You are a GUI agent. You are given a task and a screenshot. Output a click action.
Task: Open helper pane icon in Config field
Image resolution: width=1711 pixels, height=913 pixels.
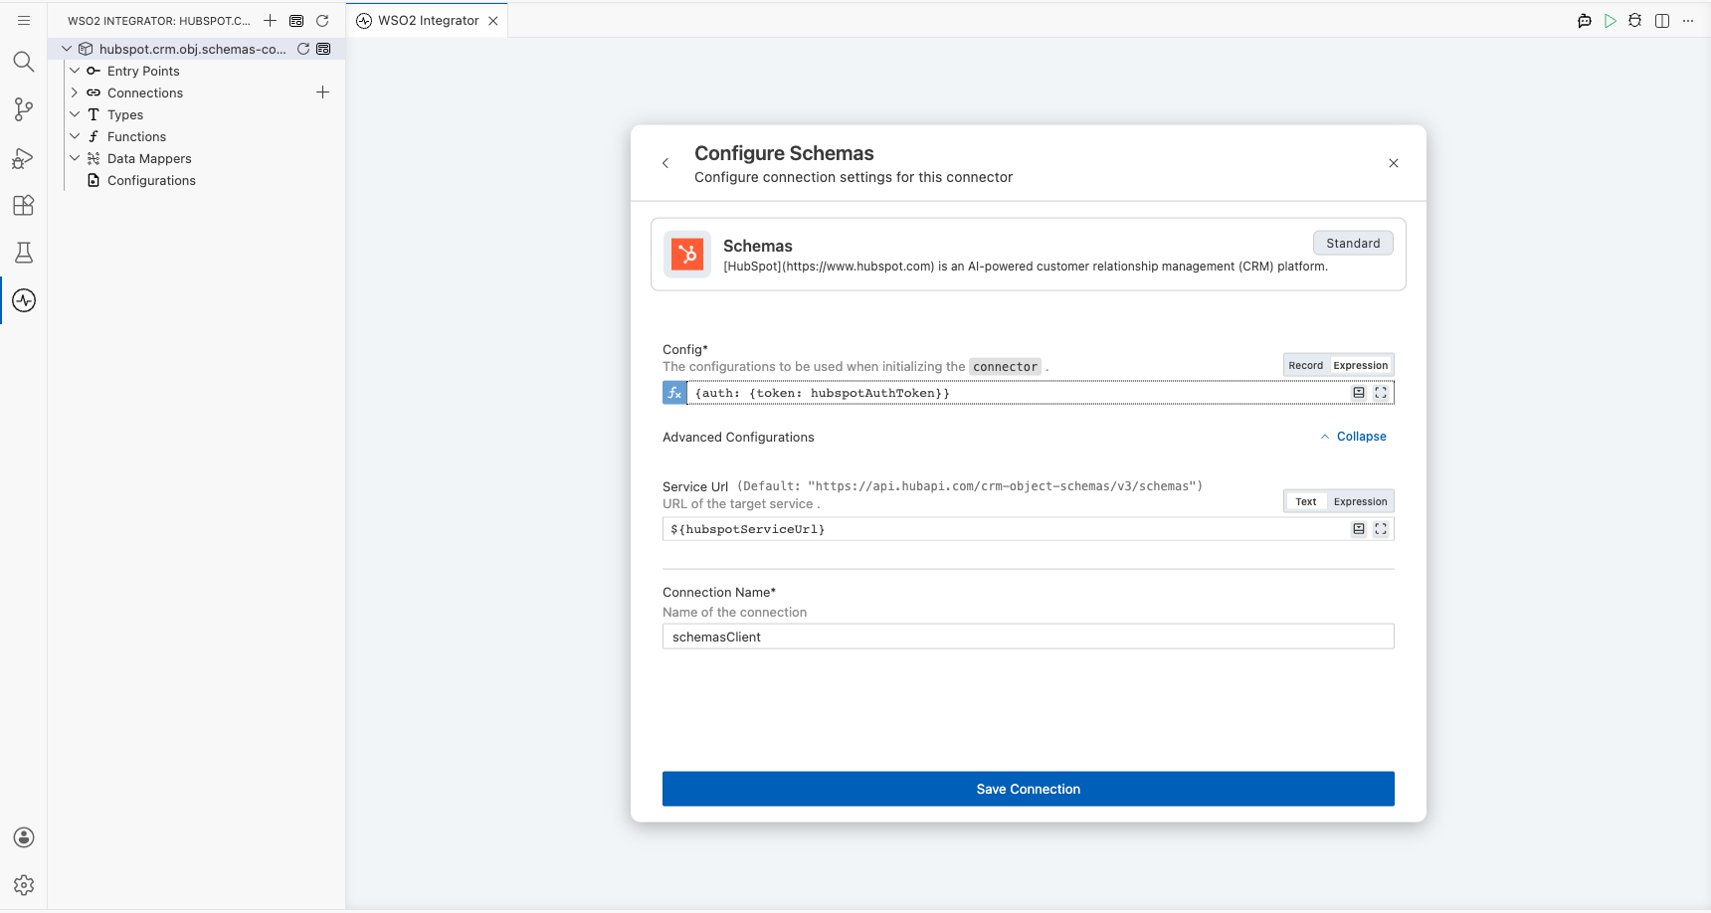pyautogui.click(x=1359, y=393)
